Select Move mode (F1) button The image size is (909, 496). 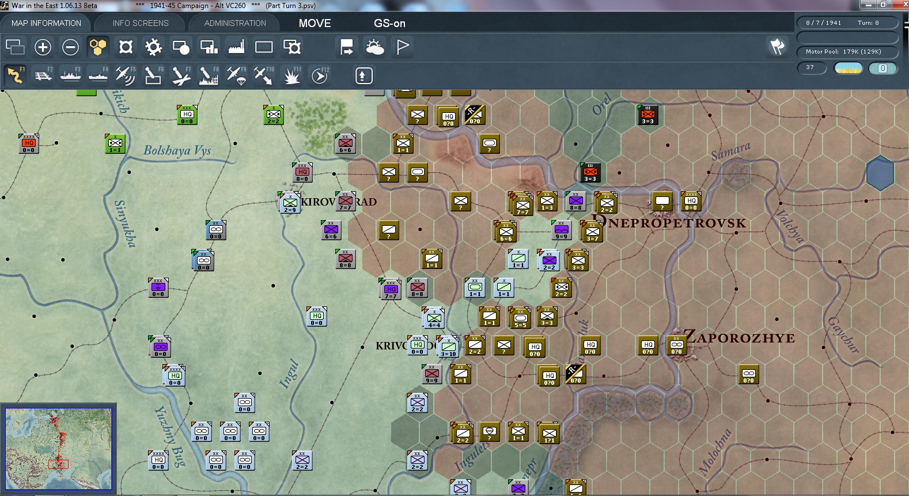[x=15, y=75]
